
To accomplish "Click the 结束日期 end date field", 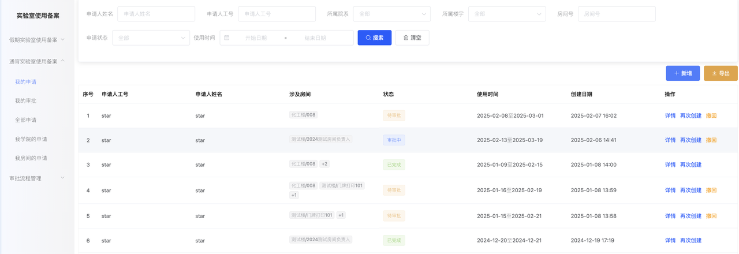I will pyautogui.click(x=315, y=38).
